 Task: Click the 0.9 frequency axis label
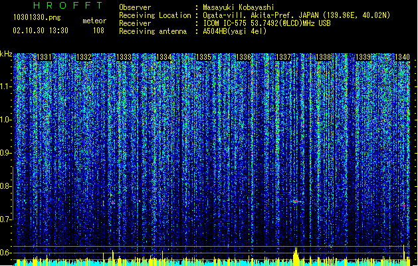coord(5,153)
